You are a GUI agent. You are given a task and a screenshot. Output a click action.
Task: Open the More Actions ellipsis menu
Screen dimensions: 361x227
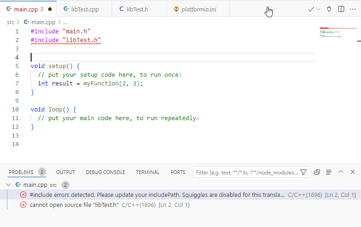353,9
